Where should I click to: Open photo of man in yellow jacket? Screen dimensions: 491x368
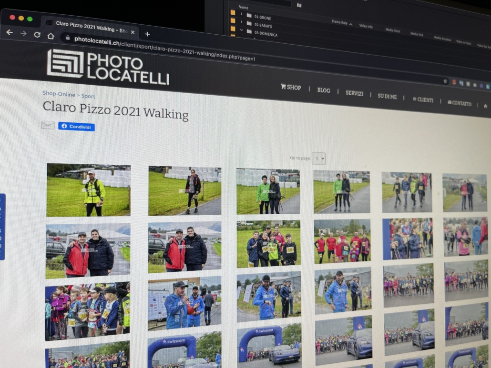tap(89, 190)
